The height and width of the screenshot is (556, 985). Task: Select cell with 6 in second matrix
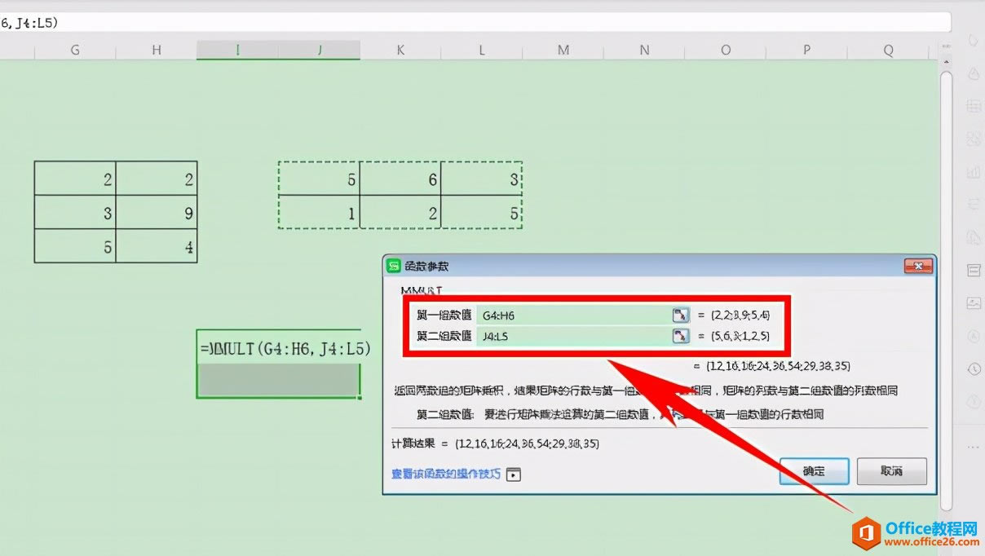pyautogui.click(x=400, y=179)
